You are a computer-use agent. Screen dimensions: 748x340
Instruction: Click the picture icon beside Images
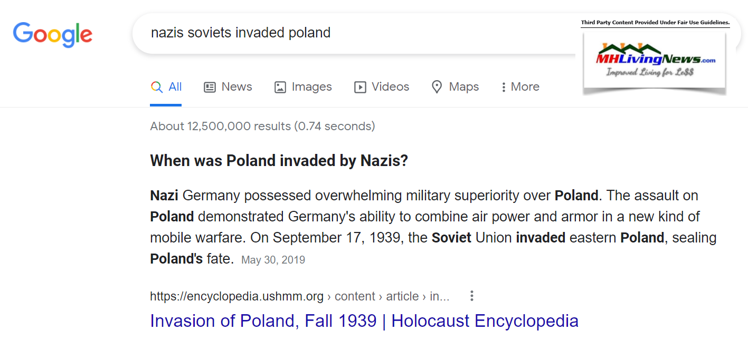(x=280, y=87)
